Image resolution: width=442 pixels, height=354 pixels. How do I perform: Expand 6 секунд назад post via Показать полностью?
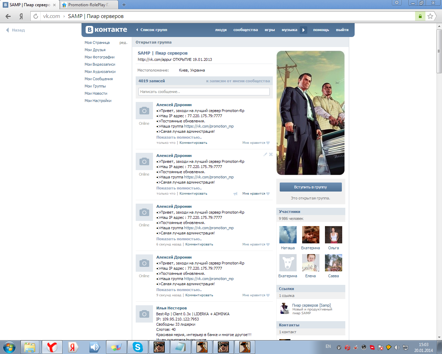[x=179, y=239]
